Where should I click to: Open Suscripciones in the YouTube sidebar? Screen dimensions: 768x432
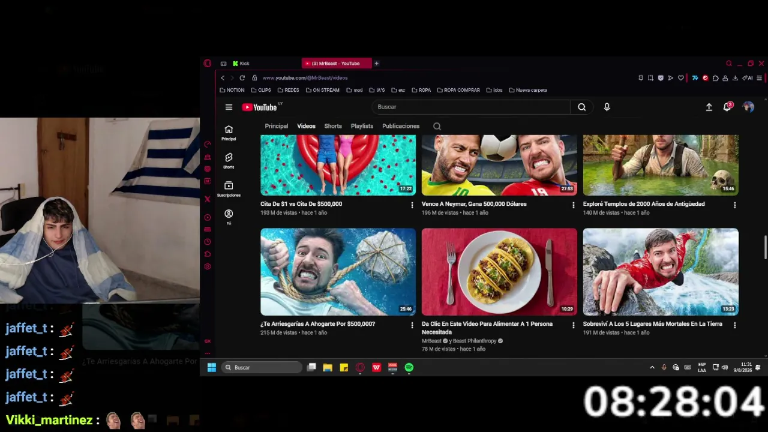[229, 189]
